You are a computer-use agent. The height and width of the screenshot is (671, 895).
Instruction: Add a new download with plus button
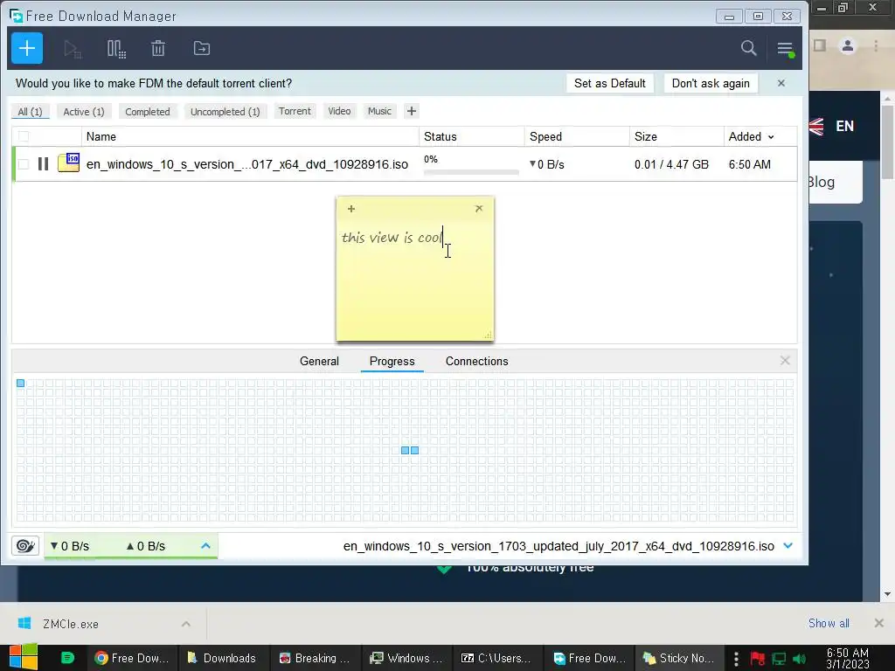(27, 49)
